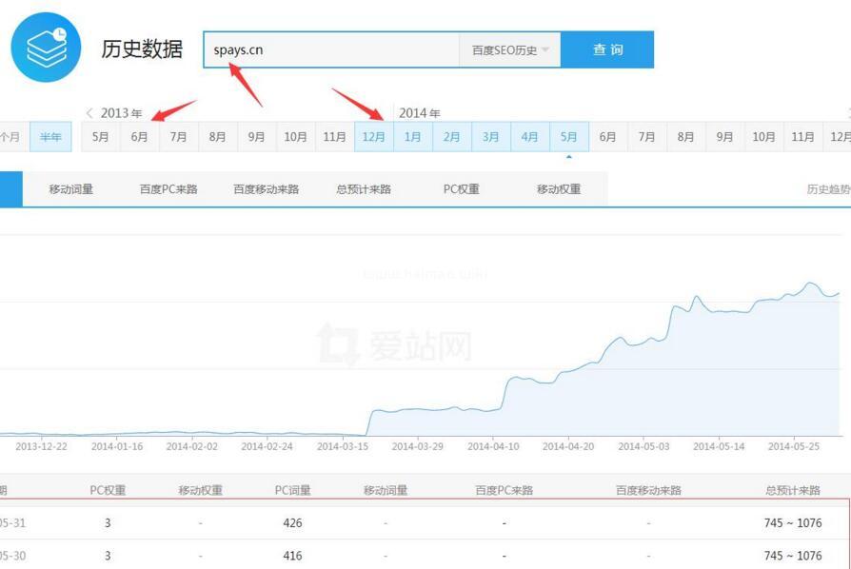Image resolution: width=851 pixels, height=569 pixels.
Task: Choose 6月 of 2013 in month bar
Action: (x=140, y=137)
